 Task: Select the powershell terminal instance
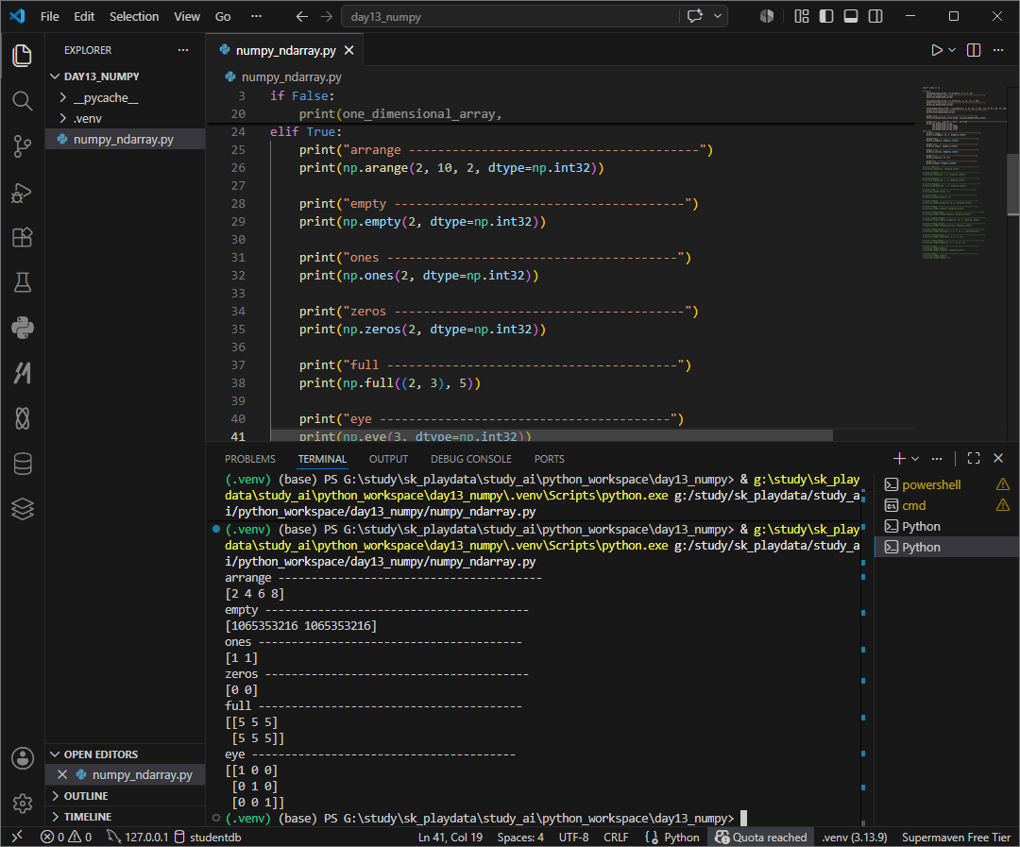pos(931,484)
